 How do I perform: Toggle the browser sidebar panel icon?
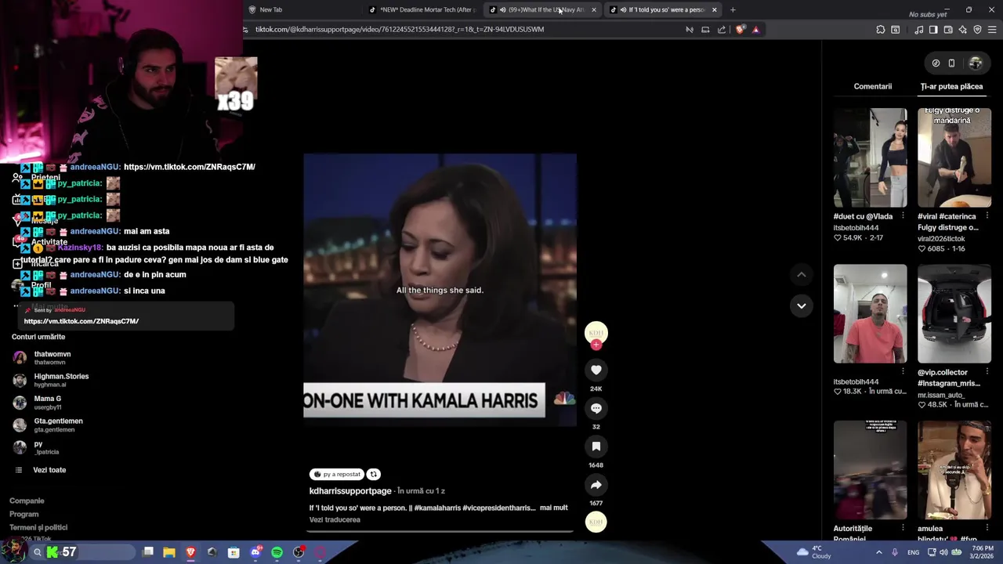933,30
